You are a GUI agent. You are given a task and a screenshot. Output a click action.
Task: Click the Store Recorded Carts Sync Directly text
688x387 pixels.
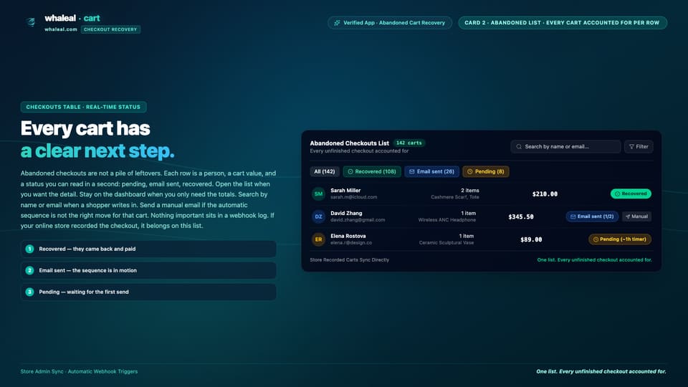(x=349, y=259)
